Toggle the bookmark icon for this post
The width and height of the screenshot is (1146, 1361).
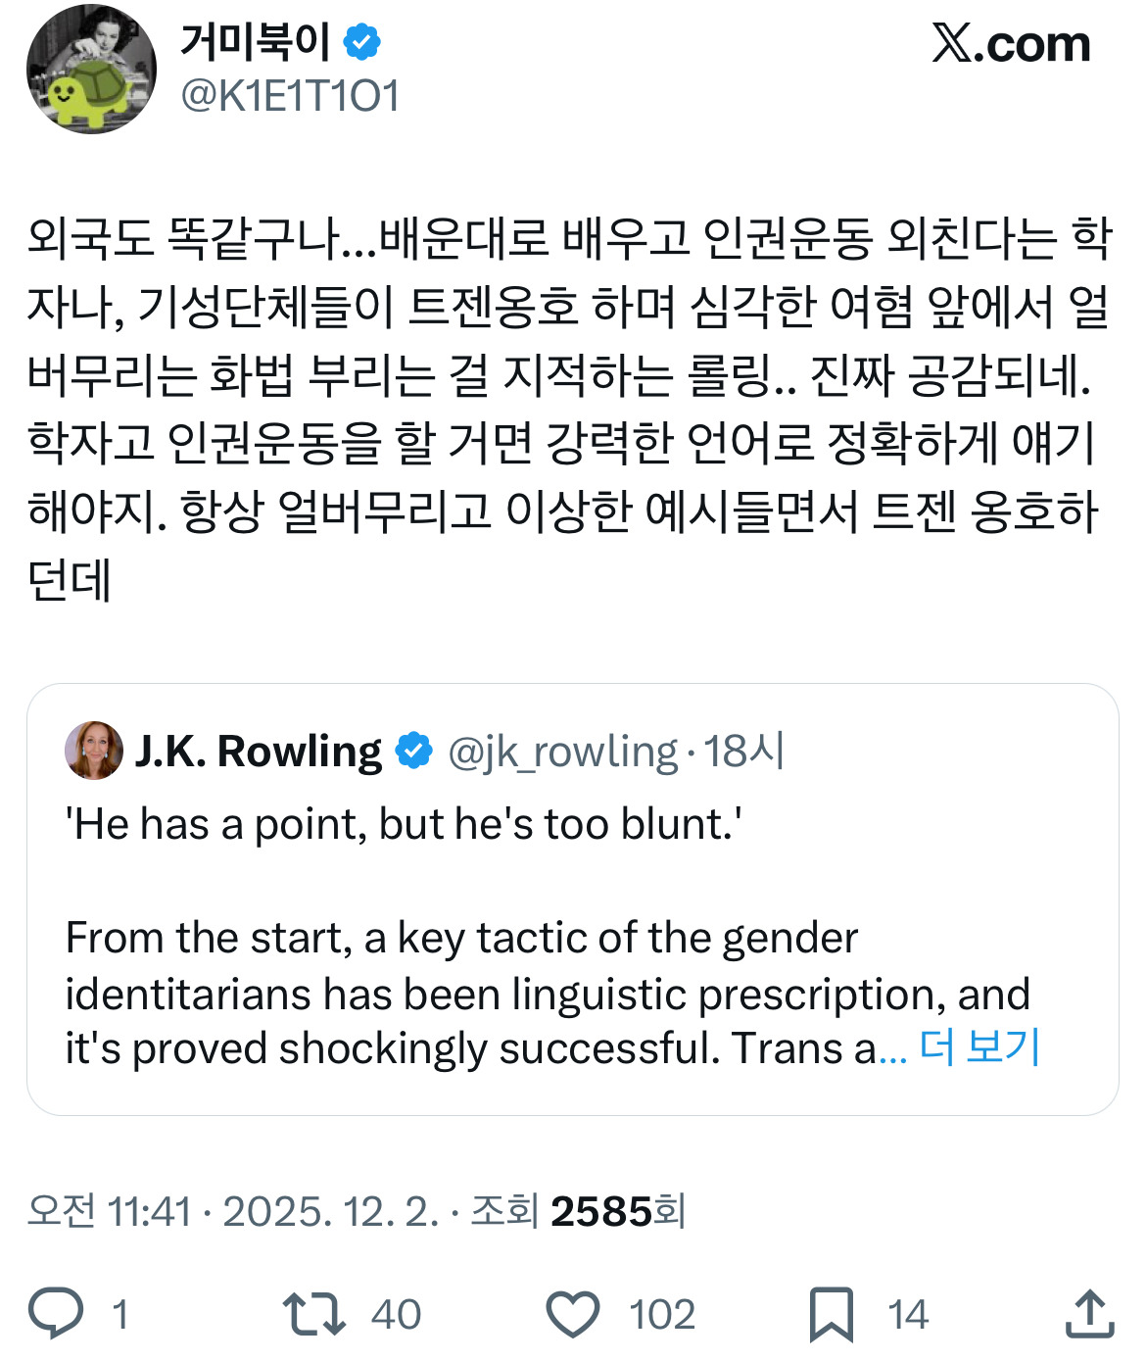pyautogui.click(x=832, y=1313)
